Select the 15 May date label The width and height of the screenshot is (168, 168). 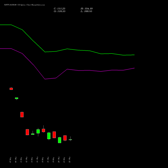(43, 160)
